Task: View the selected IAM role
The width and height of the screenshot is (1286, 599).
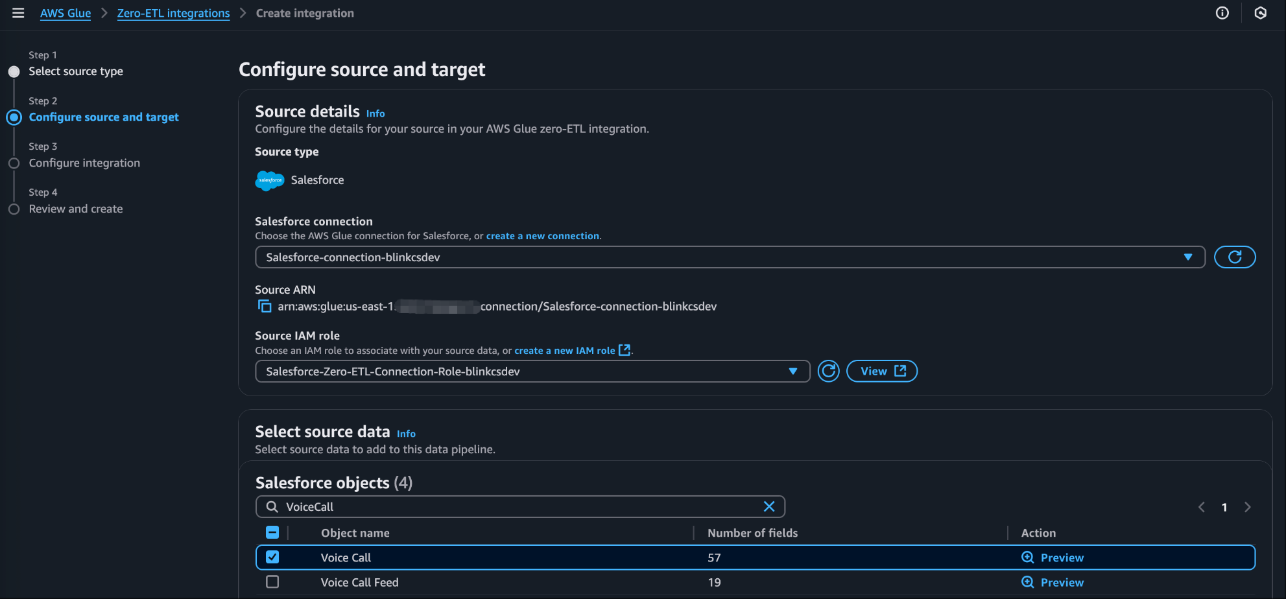Action: point(881,371)
